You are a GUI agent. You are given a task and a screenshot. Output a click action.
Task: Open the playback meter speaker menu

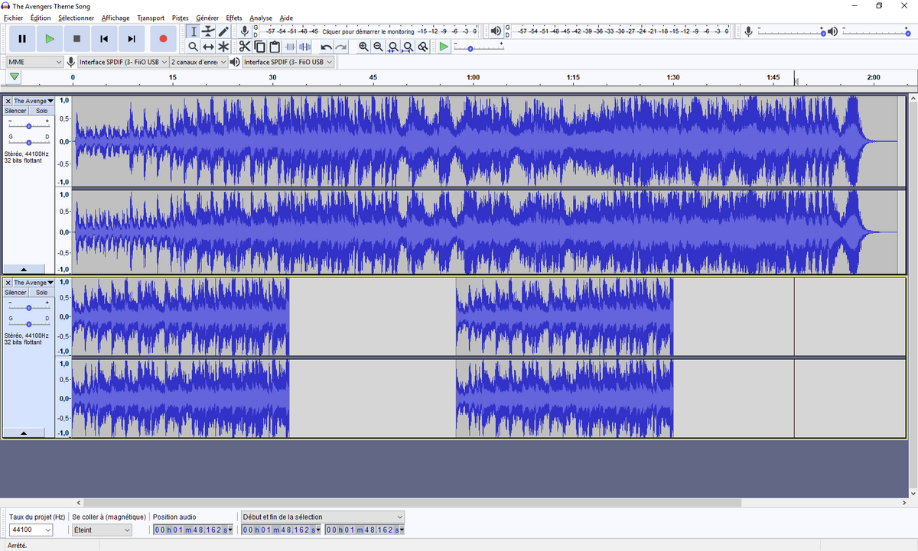[x=496, y=31]
